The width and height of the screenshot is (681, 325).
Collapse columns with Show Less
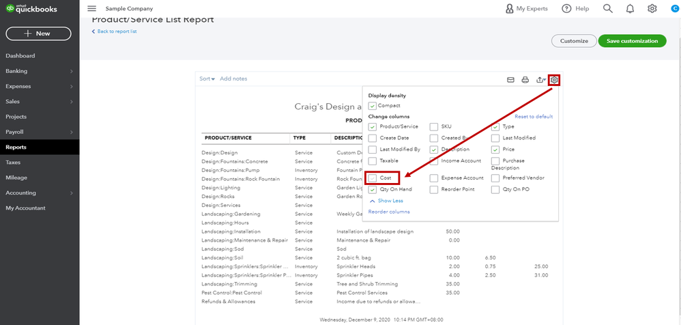point(386,201)
